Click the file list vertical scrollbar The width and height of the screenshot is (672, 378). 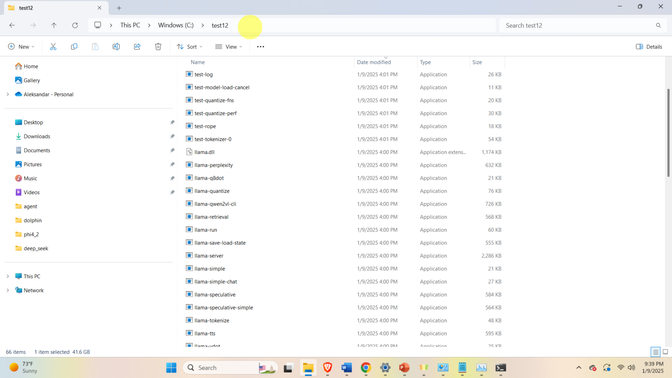coord(668,133)
